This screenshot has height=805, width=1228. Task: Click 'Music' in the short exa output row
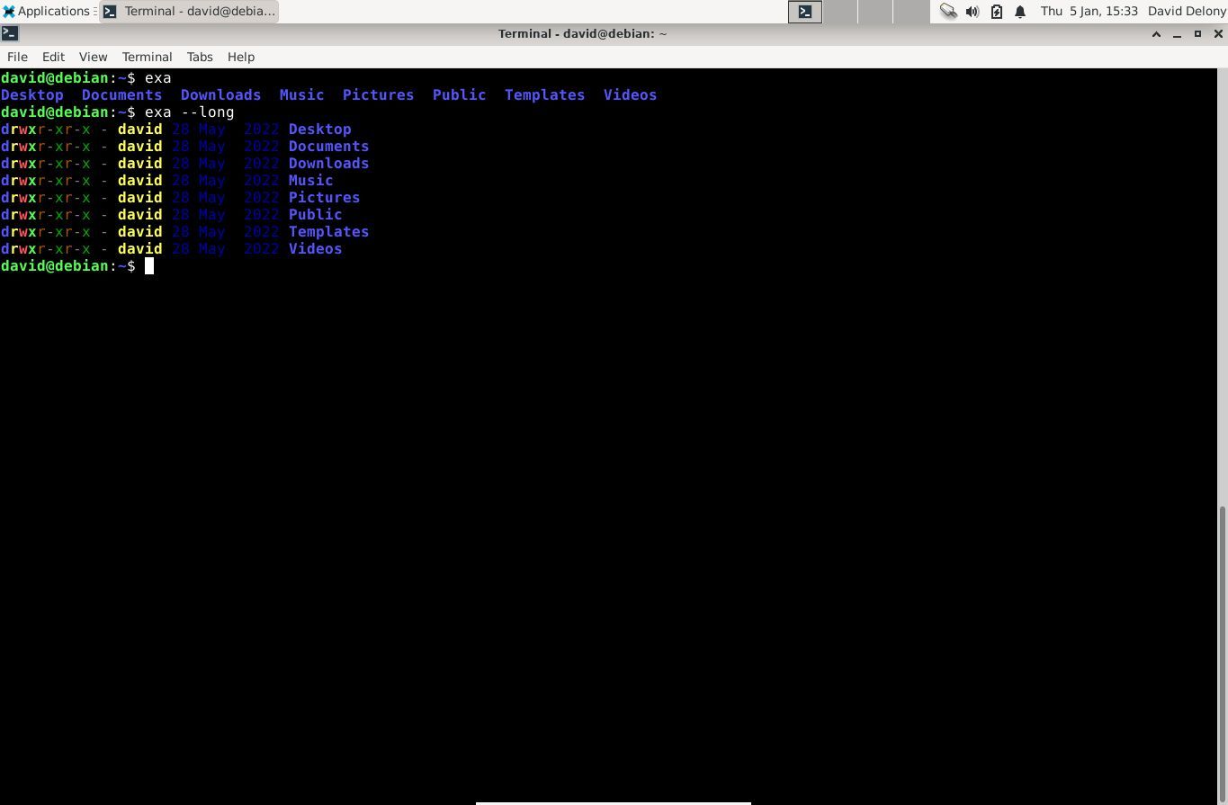click(302, 95)
